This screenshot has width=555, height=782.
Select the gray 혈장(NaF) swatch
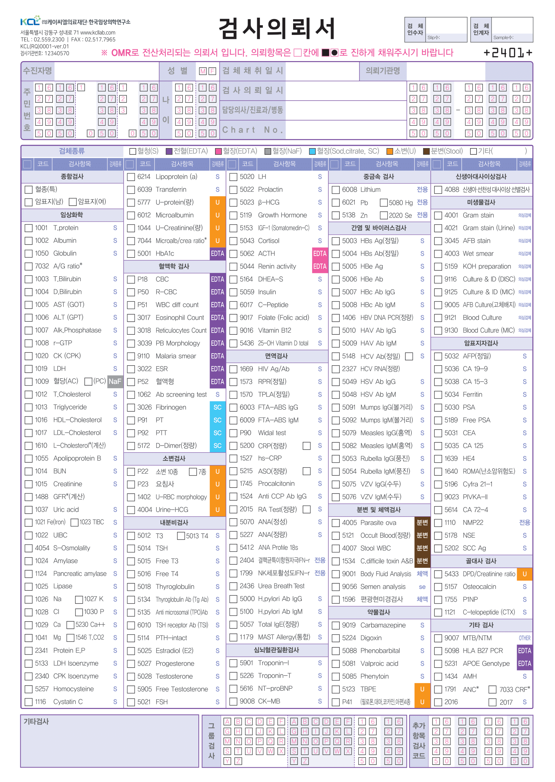[x=268, y=151]
